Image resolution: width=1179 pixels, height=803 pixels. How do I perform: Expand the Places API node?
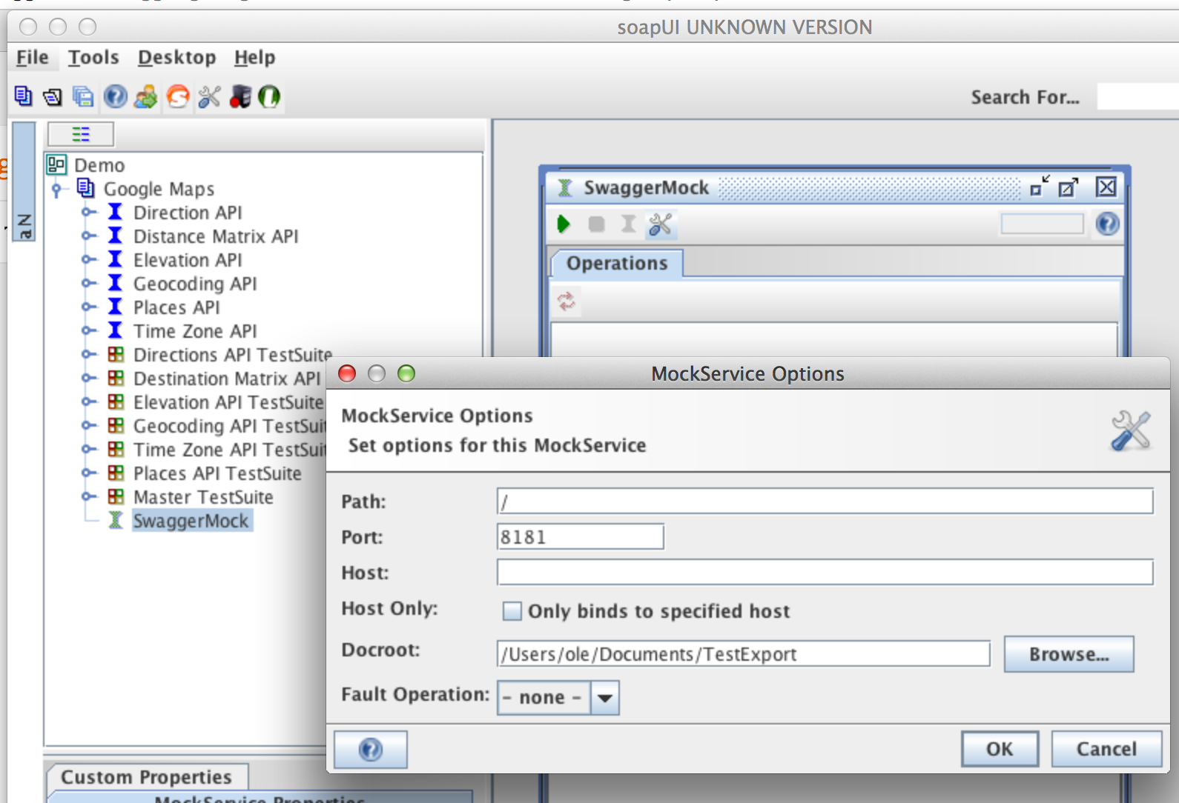(88, 307)
